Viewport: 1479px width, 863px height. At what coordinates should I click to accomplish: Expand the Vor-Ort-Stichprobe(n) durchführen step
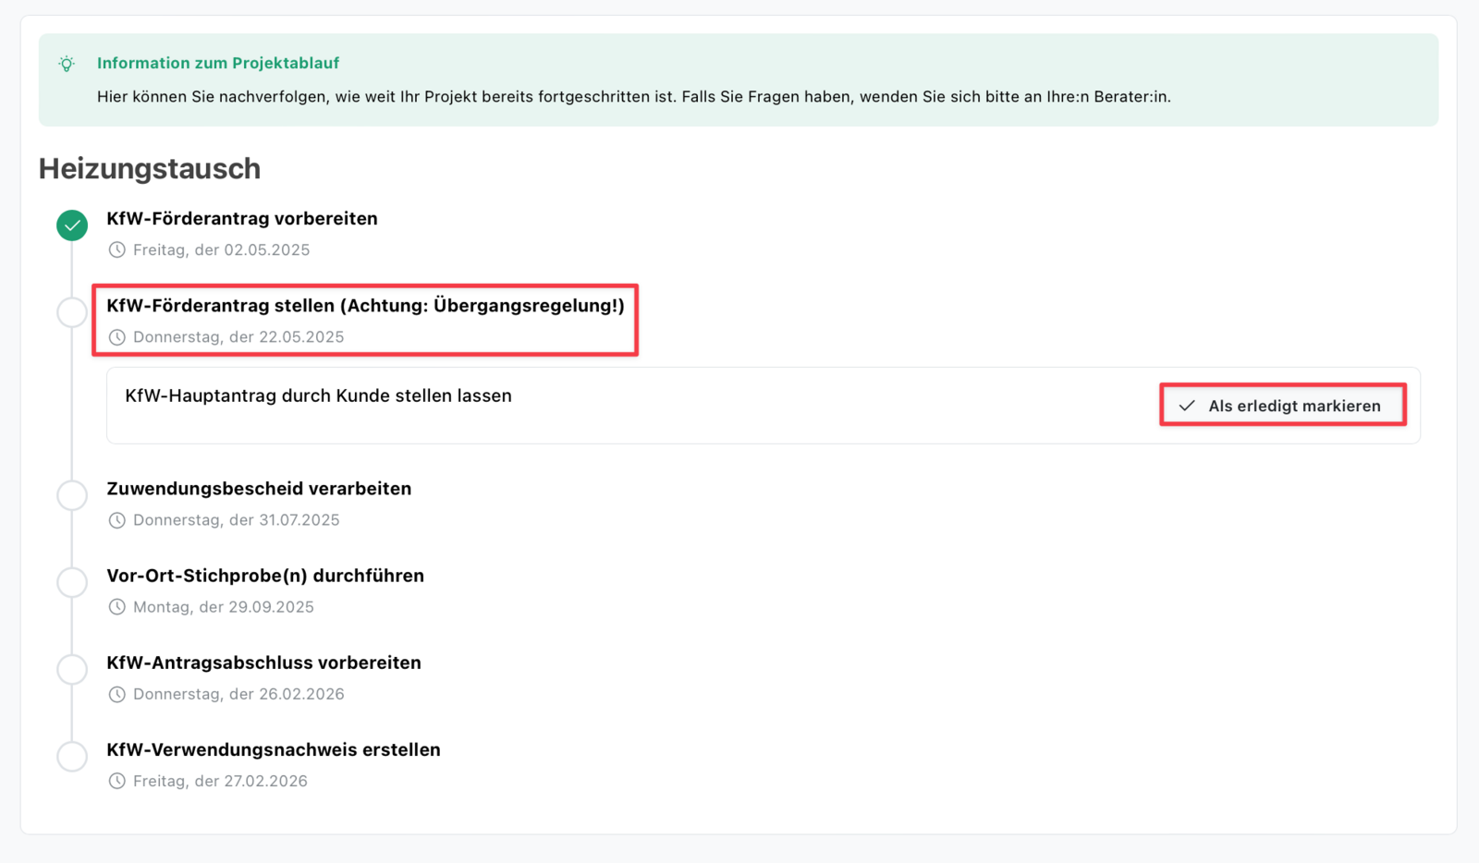point(265,575)
